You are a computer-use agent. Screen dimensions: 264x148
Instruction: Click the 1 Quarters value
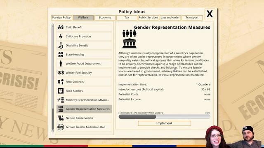coord(203,84)
